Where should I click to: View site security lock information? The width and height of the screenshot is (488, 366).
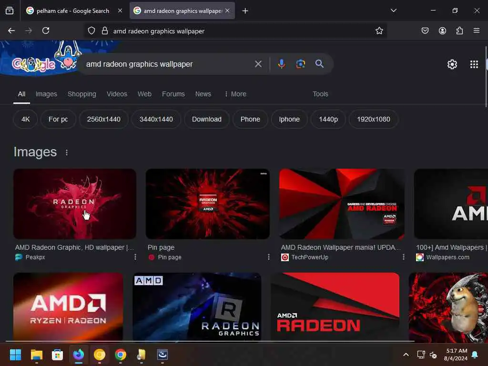point(105,30)
